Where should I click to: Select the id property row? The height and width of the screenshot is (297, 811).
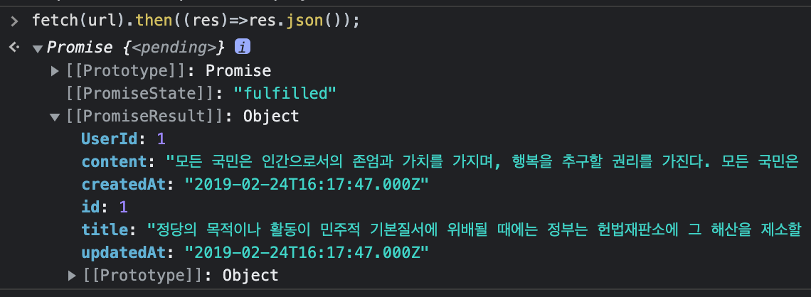(x=105, y=207)
